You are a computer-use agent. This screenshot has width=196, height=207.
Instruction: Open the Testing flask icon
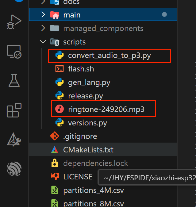[14, 80]
